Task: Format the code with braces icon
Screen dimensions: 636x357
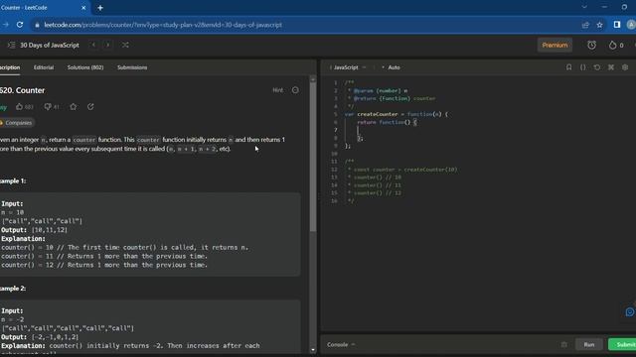Action: [583, 67]
